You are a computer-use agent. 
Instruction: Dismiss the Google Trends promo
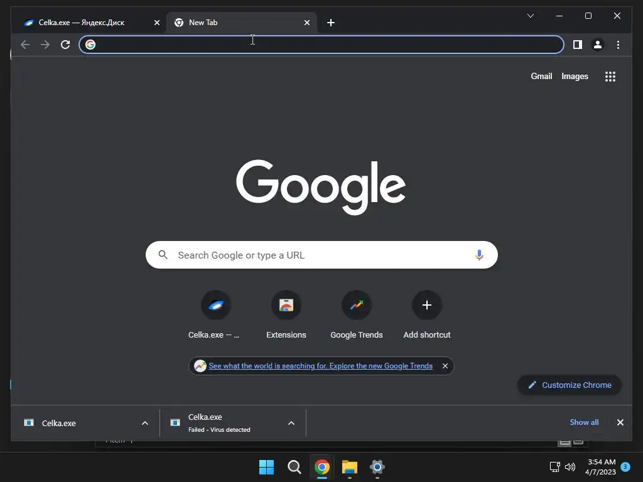pos(445,366)
